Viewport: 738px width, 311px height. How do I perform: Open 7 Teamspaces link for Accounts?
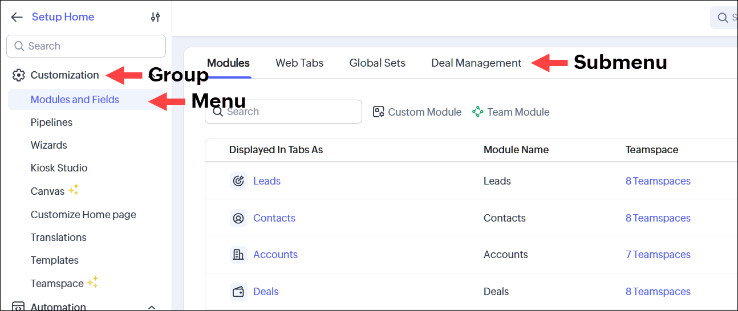(658, 255)
